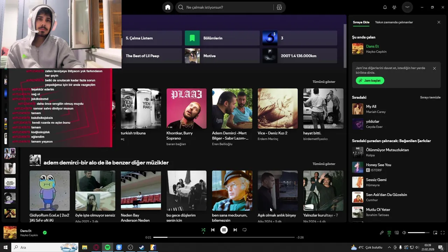Image resolution: width=448 pixels, height=252 pixels.
Task: Mute the volume speaker icon
Action: pos(404,233)
